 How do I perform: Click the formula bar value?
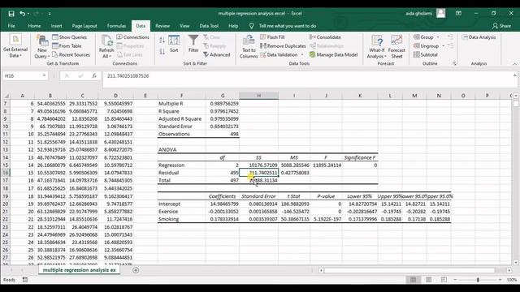pos(128,76)
